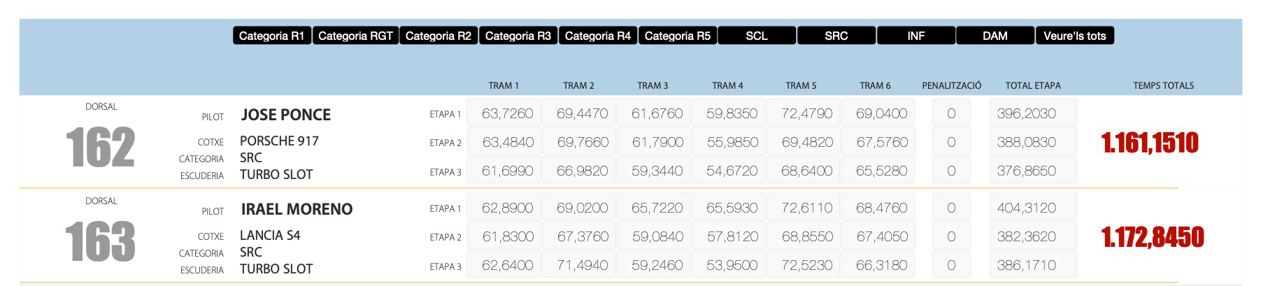Select the SRC category button

(836, 36)
